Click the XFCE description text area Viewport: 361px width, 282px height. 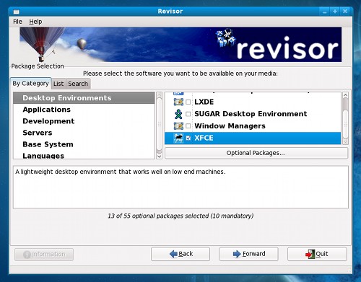point(180,187)
